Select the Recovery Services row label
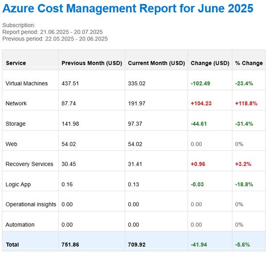This screenshot has width=268, height=253. (x=29, y=164)
